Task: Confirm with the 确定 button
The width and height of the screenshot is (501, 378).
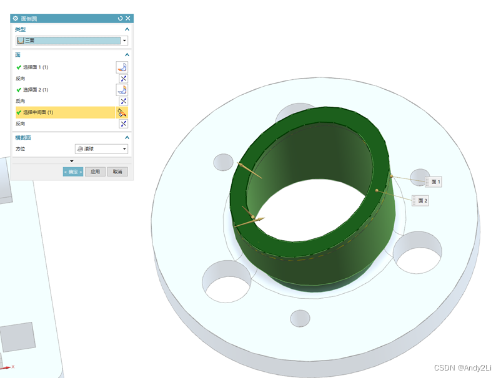Action: (73, 172)
